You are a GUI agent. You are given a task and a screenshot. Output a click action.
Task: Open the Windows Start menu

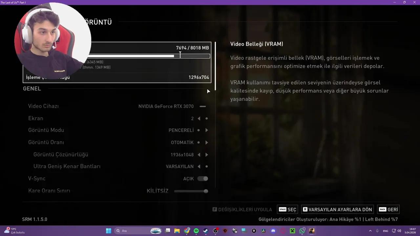(x=108, y=231)
